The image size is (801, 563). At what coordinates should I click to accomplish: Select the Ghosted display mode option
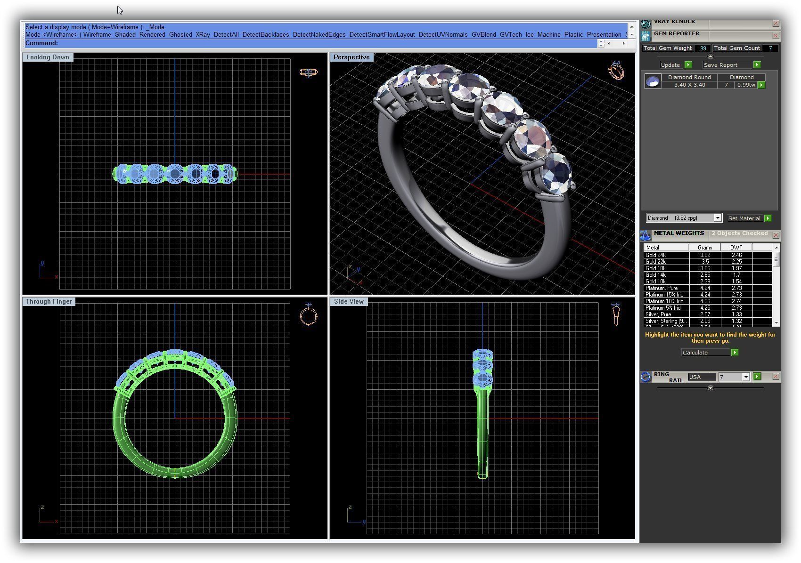(180, 34)
